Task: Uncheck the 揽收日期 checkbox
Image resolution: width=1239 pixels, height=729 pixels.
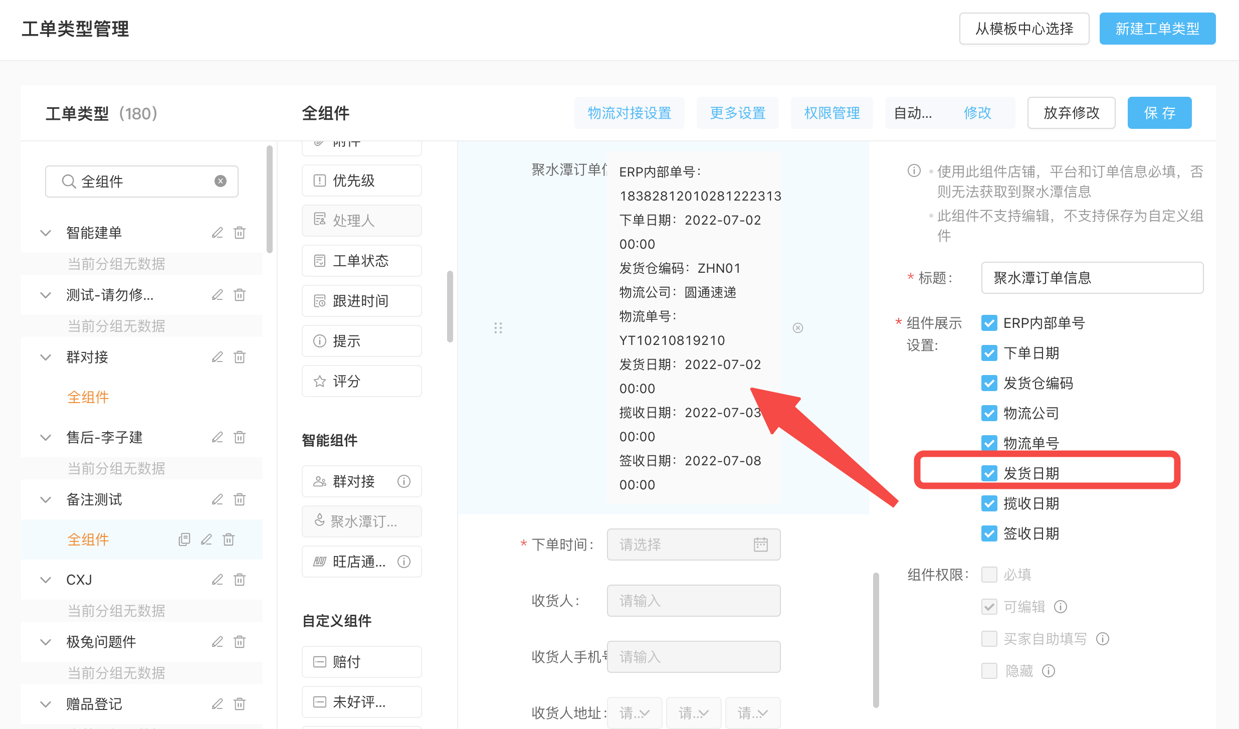Action: (989, 503)
